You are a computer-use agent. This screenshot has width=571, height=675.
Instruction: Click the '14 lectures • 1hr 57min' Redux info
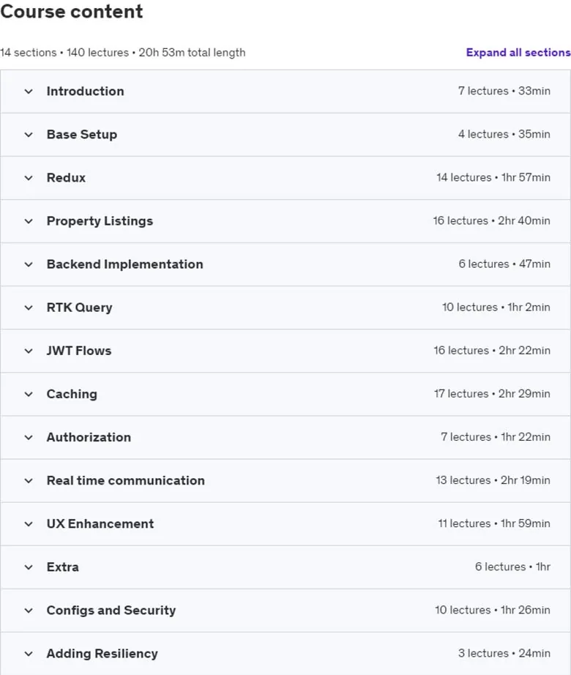tap(493, 177)
